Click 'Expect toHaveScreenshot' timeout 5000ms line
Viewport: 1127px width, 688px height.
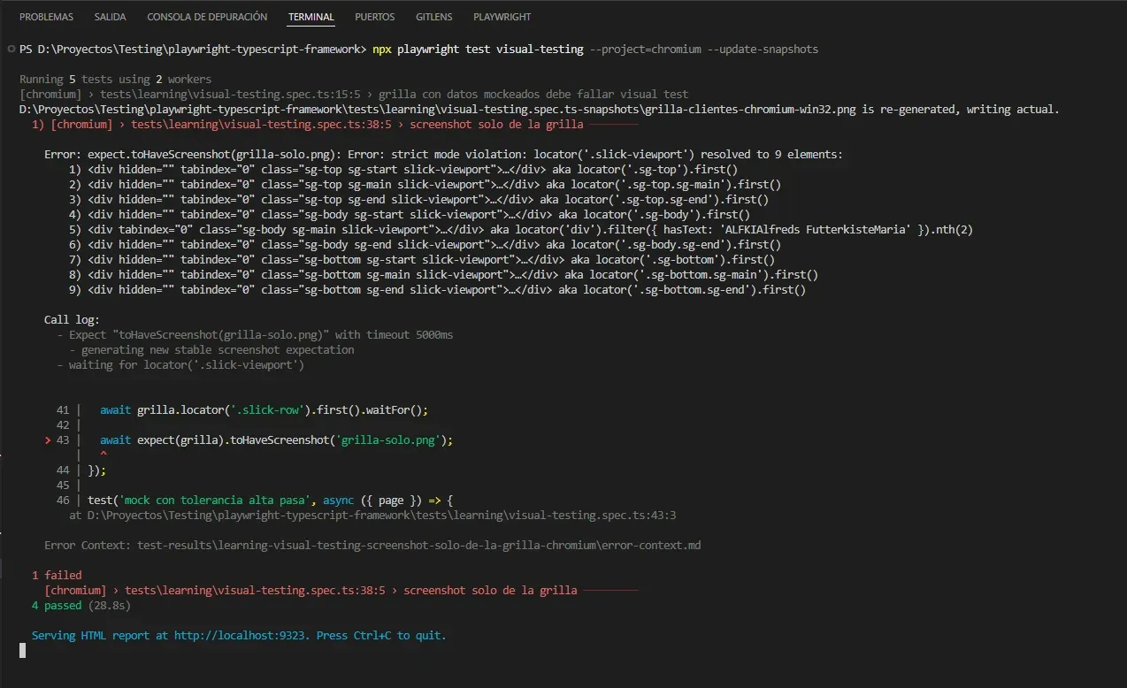tap(256, 334)
